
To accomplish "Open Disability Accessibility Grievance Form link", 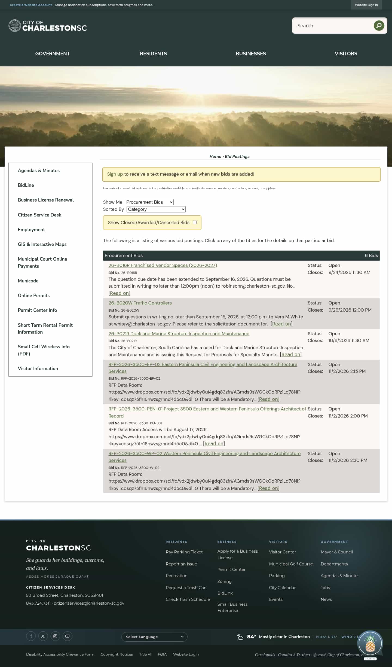I will point(60,654).
